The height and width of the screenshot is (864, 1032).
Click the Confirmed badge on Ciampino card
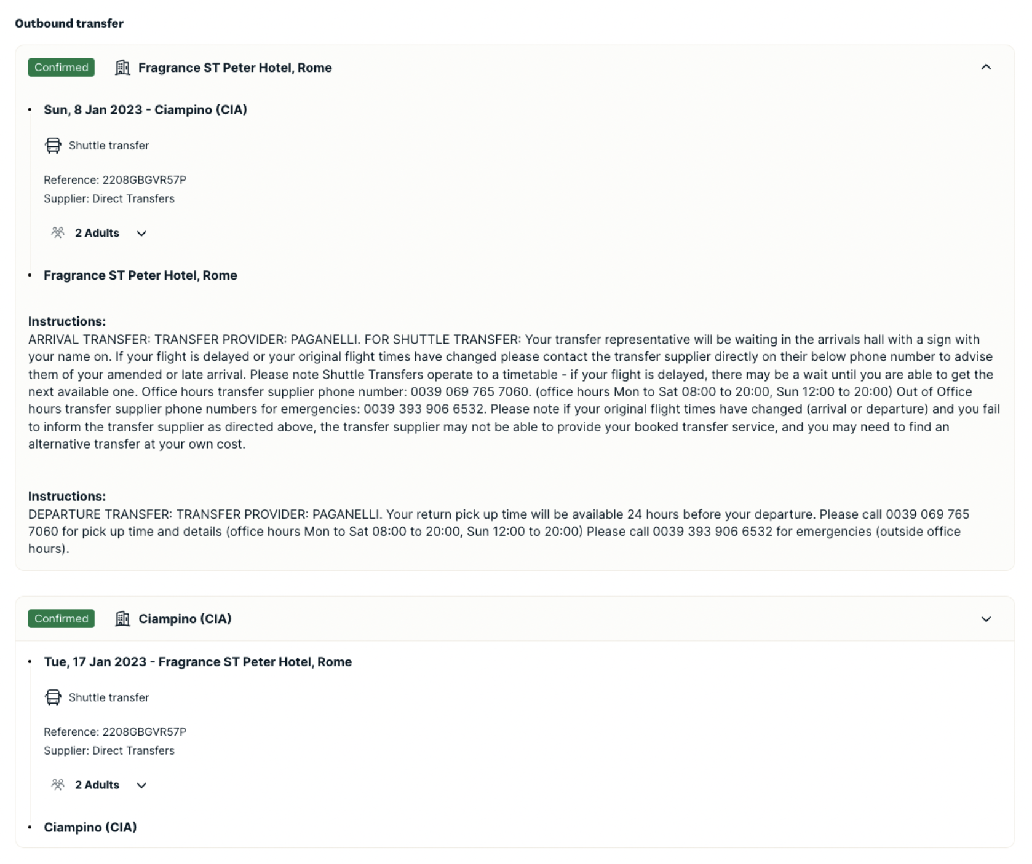[62, 618]
